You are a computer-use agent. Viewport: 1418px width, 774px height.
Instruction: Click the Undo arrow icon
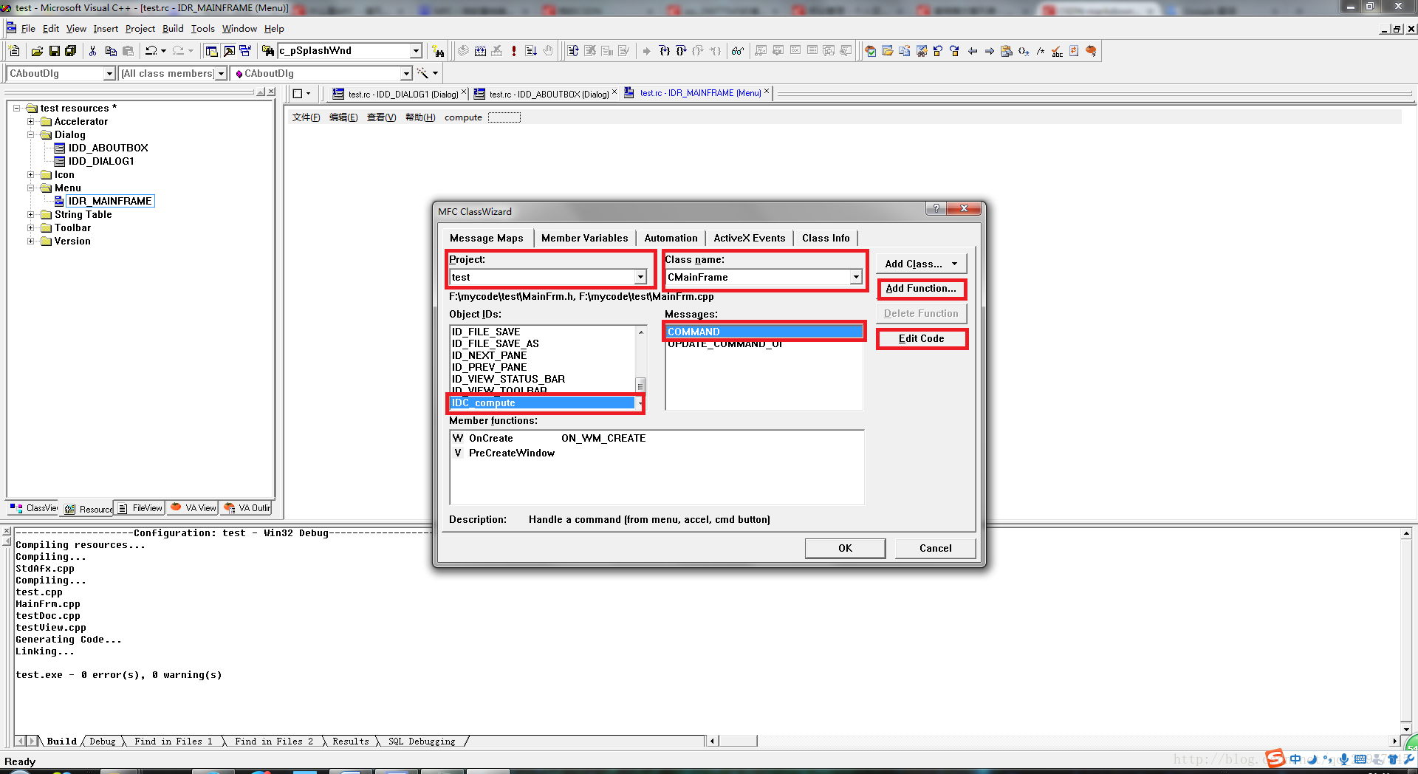pos(151,51)
